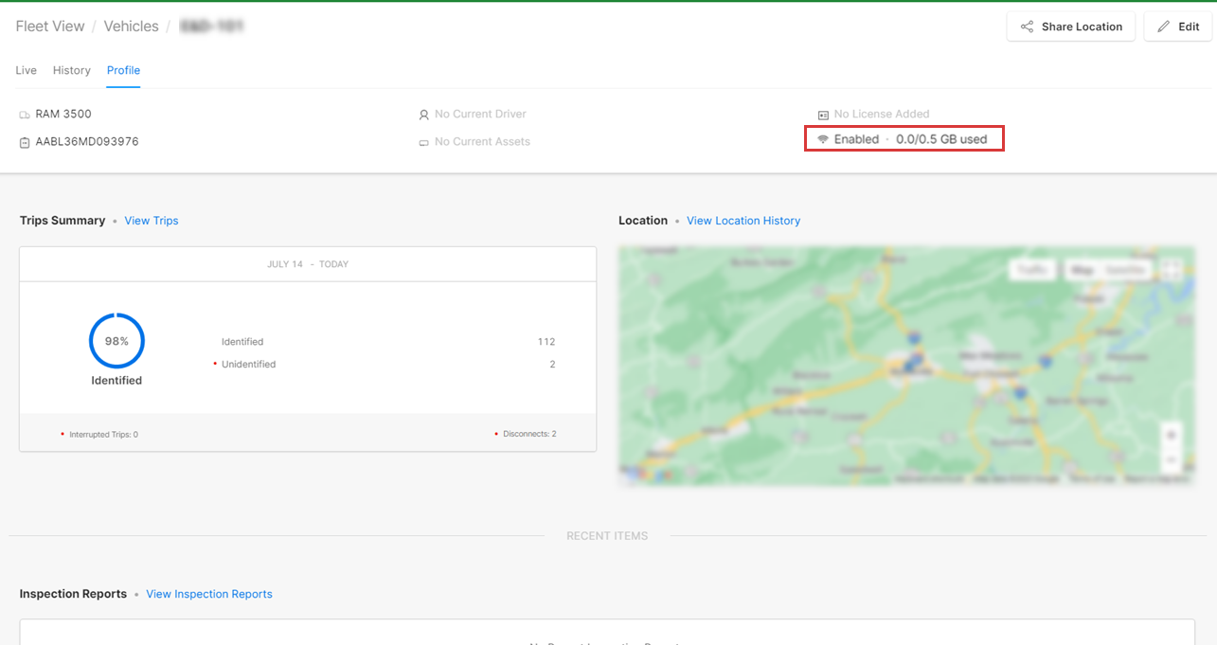
Task: Click Interrupted Trips: 0
Action: pyautogui.click(x=103, y=435)
